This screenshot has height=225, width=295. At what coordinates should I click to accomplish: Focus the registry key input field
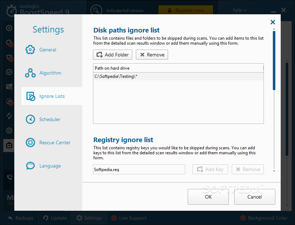tap(139, 169)
